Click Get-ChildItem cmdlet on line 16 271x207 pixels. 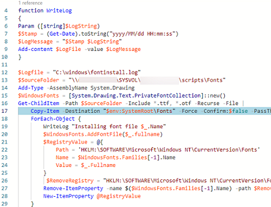(x=38, y=104)
